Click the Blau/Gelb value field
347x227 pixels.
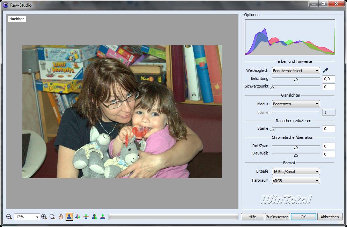click(x=328, y=154)
